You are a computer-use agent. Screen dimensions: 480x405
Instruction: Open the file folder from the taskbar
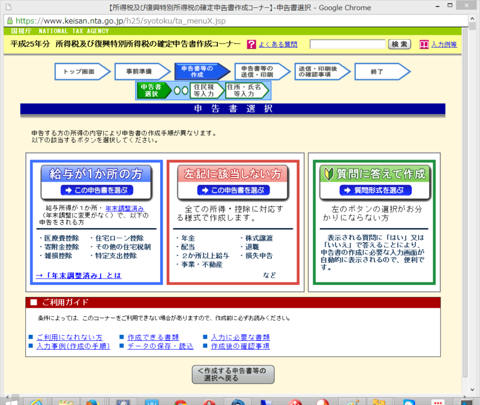click(65, 401)
